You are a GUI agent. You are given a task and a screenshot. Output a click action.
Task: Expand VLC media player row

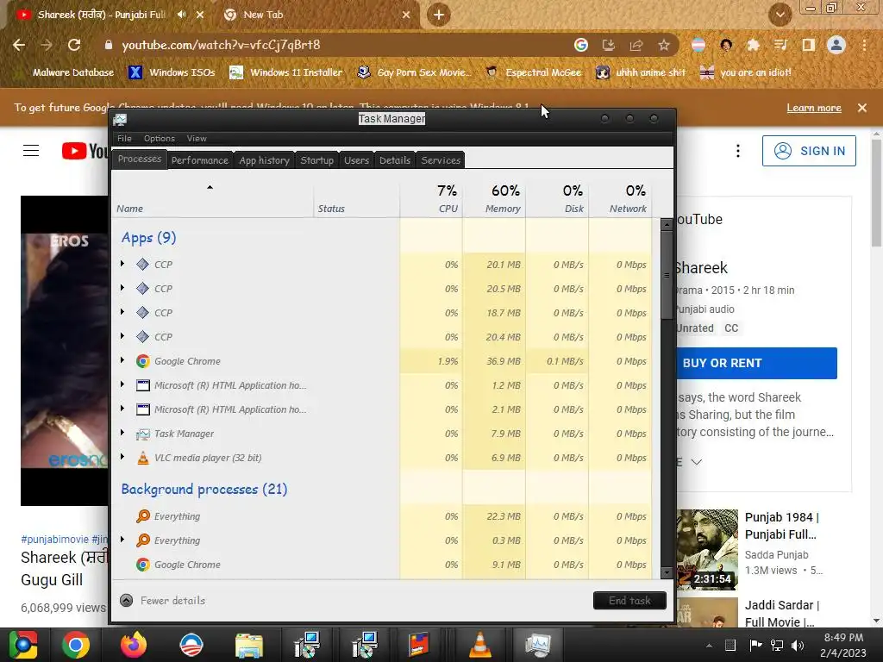(x=122, y=457)
